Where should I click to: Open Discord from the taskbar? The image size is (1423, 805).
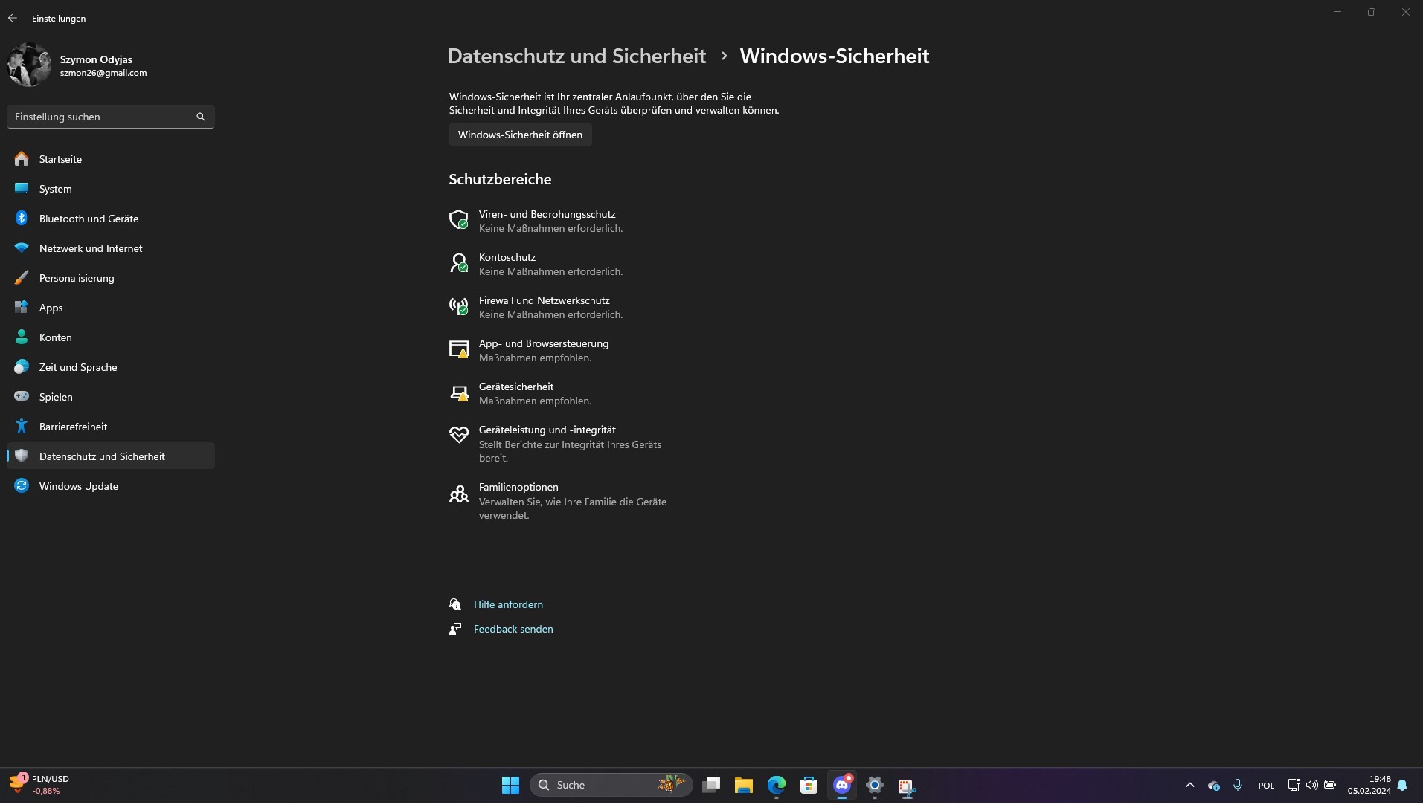point(841,785)
